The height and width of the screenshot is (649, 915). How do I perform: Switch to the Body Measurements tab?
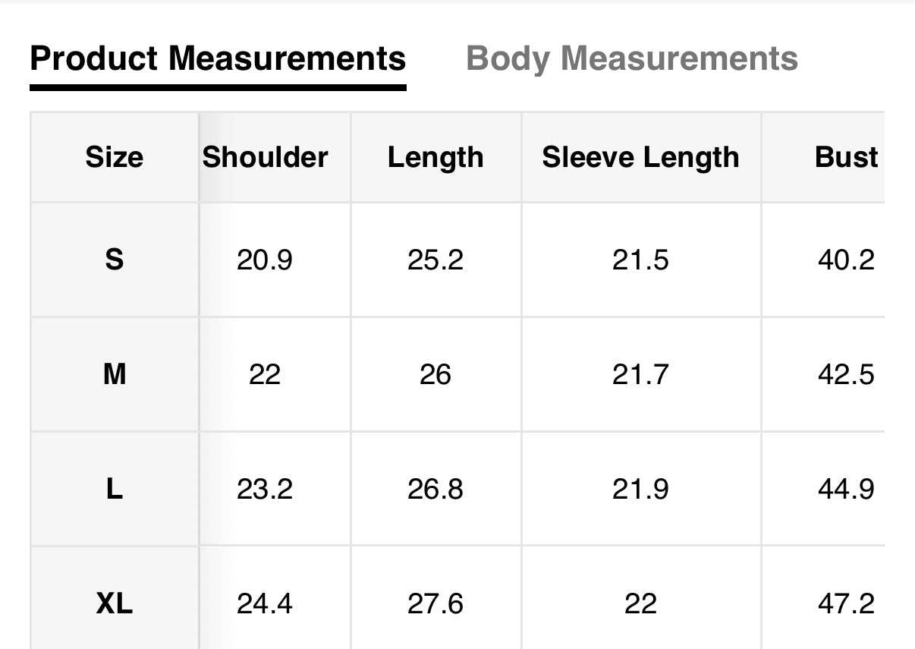point(631,58)
